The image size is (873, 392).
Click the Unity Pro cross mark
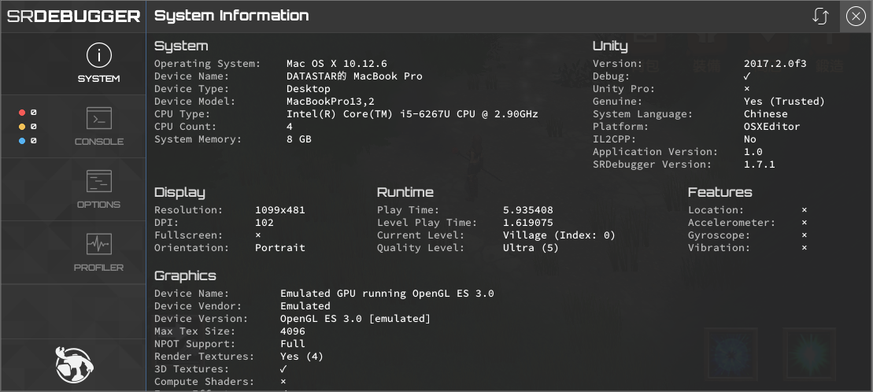coord(746,89)
